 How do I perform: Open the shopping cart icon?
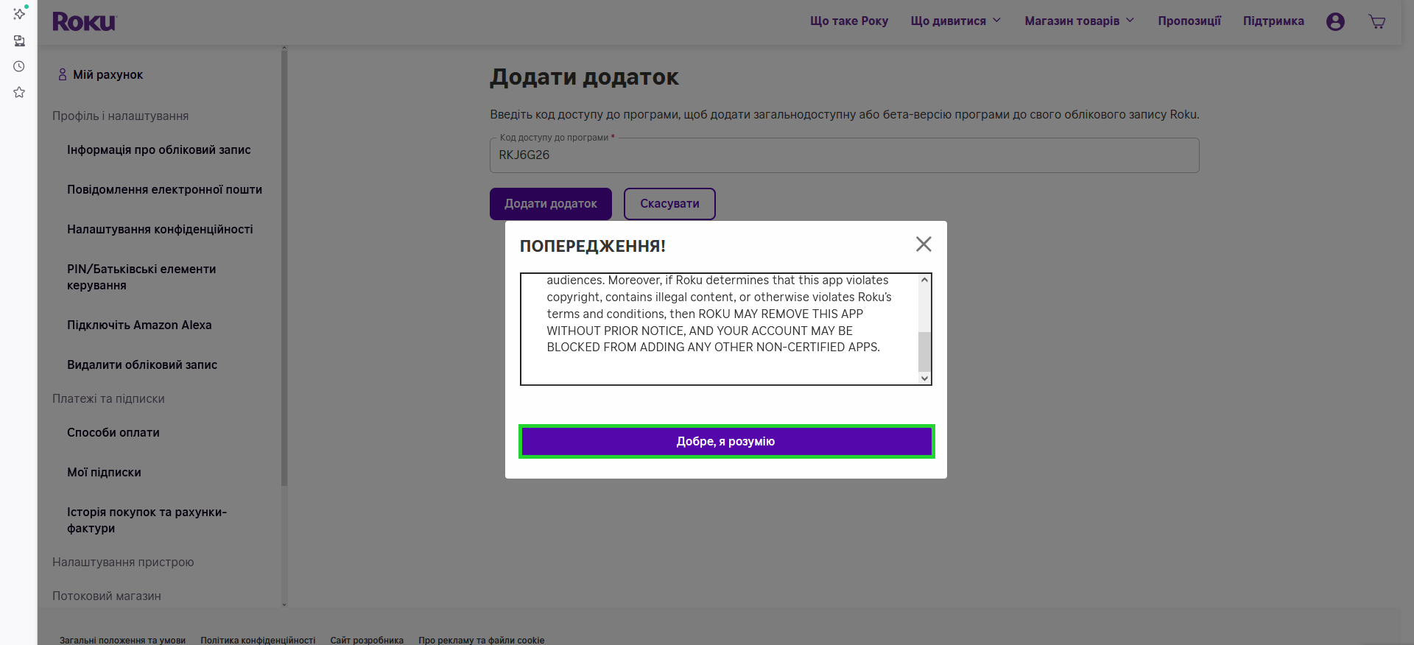tap(1376, 21)
